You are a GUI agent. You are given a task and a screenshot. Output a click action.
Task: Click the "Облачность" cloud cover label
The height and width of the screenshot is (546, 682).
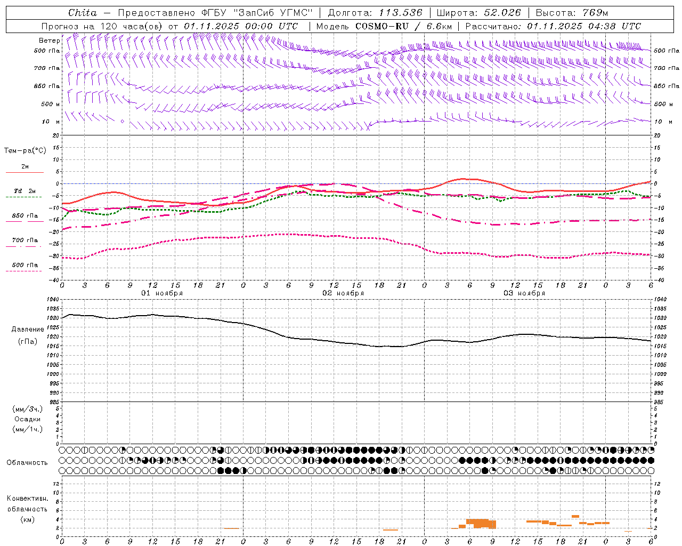27,463
